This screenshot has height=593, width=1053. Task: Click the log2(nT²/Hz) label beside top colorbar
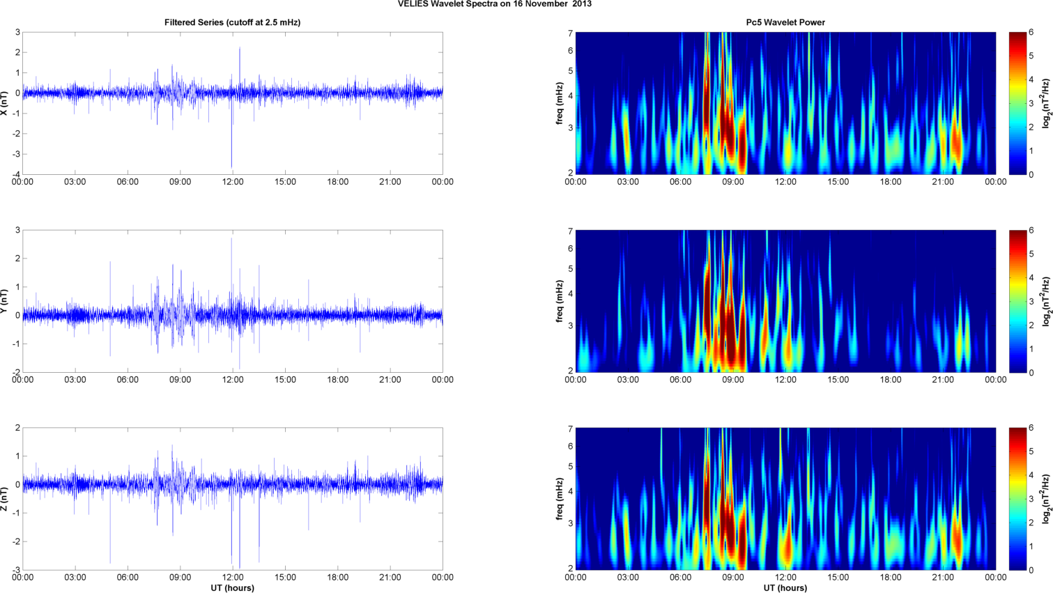tap(1046, 103)
